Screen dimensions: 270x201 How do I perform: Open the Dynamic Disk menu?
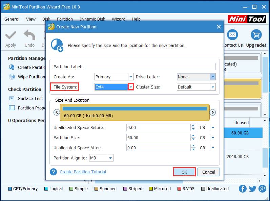click(x=92, y=19)
